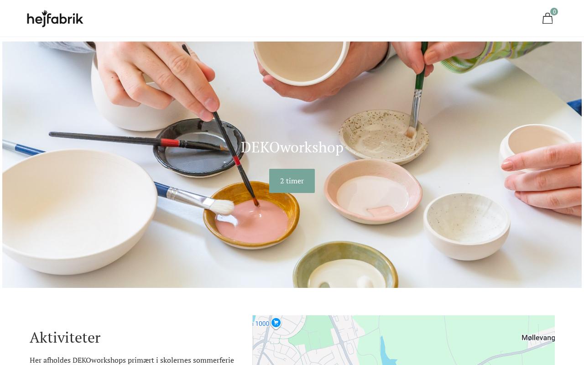Click the pink paint bowl in photo

(252, 215)
